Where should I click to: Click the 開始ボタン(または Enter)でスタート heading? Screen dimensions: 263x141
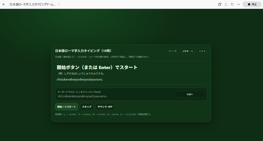[97, 67]
